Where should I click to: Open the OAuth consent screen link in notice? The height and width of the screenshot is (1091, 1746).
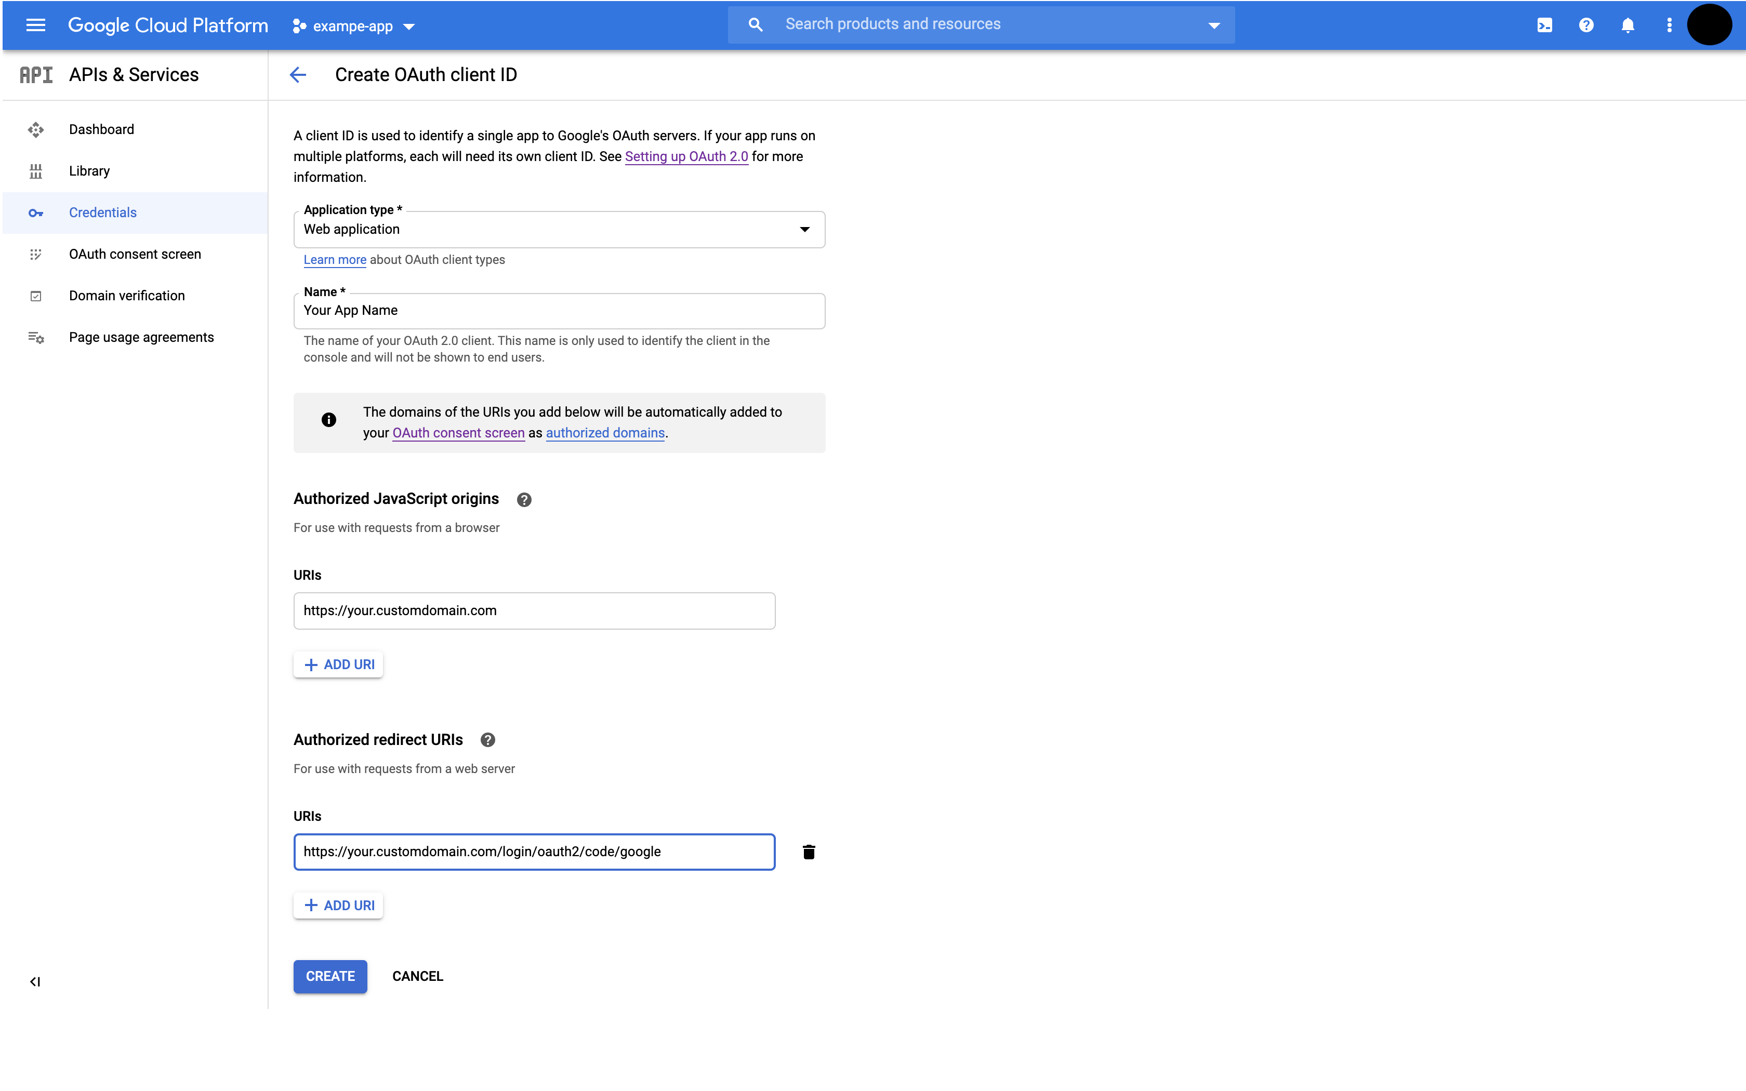pos(458,433)
